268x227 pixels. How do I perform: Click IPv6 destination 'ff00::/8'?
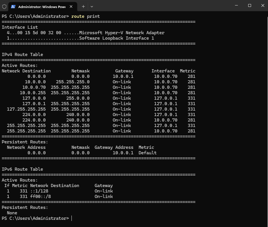(40, 197)
